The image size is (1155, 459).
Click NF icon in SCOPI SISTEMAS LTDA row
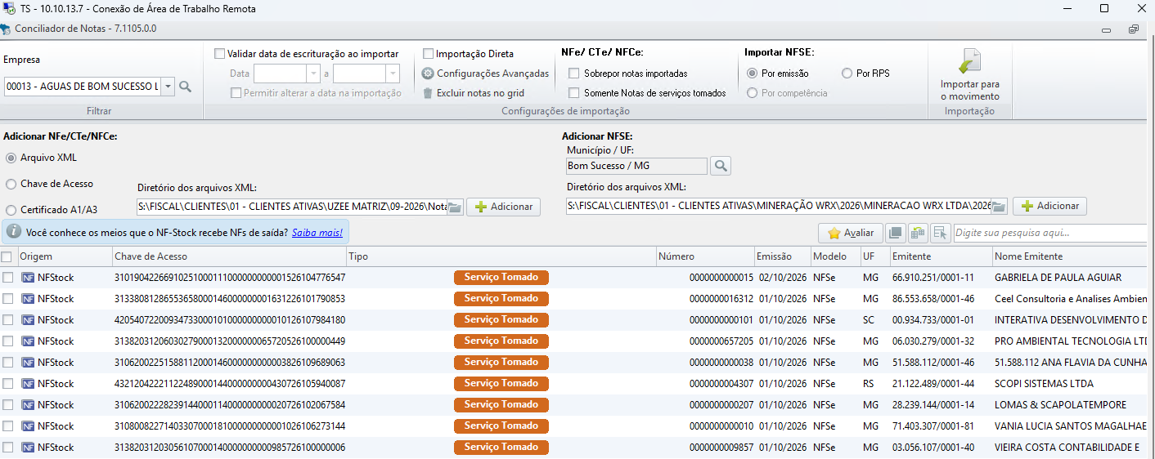(x=28, y=384)
